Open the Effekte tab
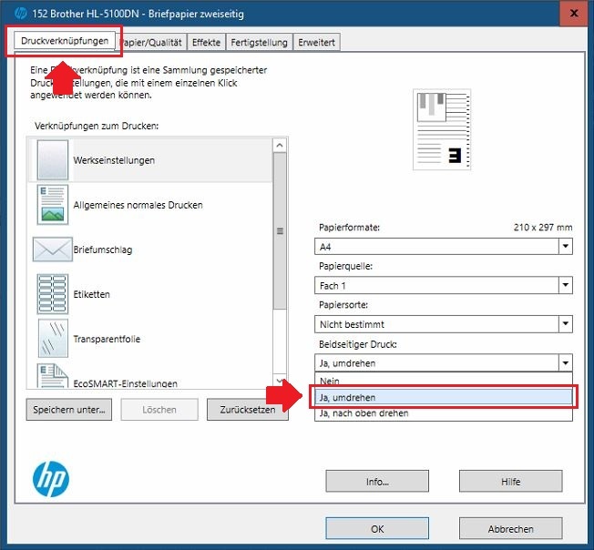The height and width of the screenshot is (550, 594). 206,42
